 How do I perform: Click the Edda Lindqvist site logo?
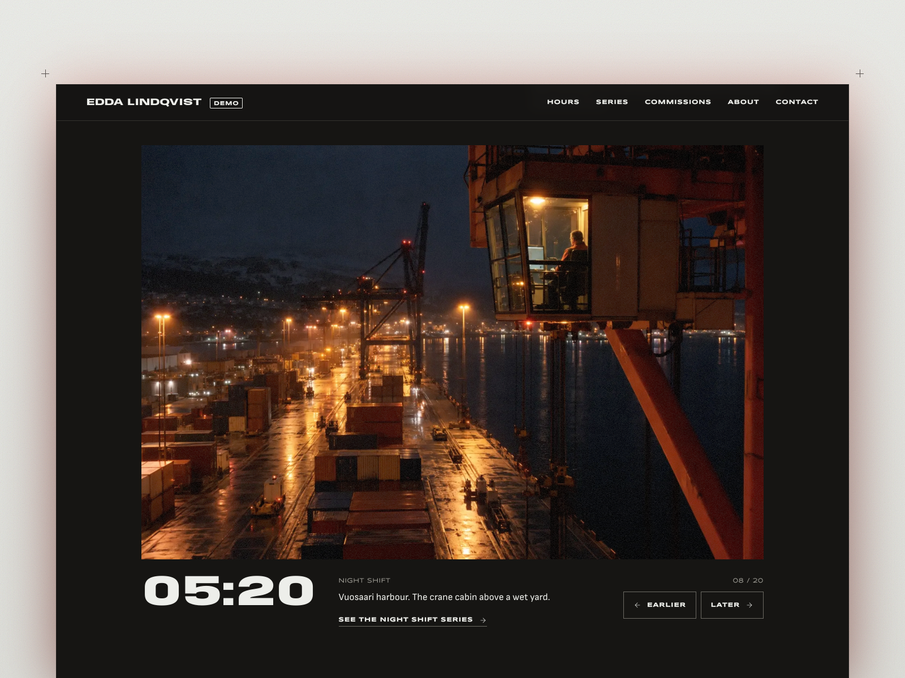(x=144, y=102)
